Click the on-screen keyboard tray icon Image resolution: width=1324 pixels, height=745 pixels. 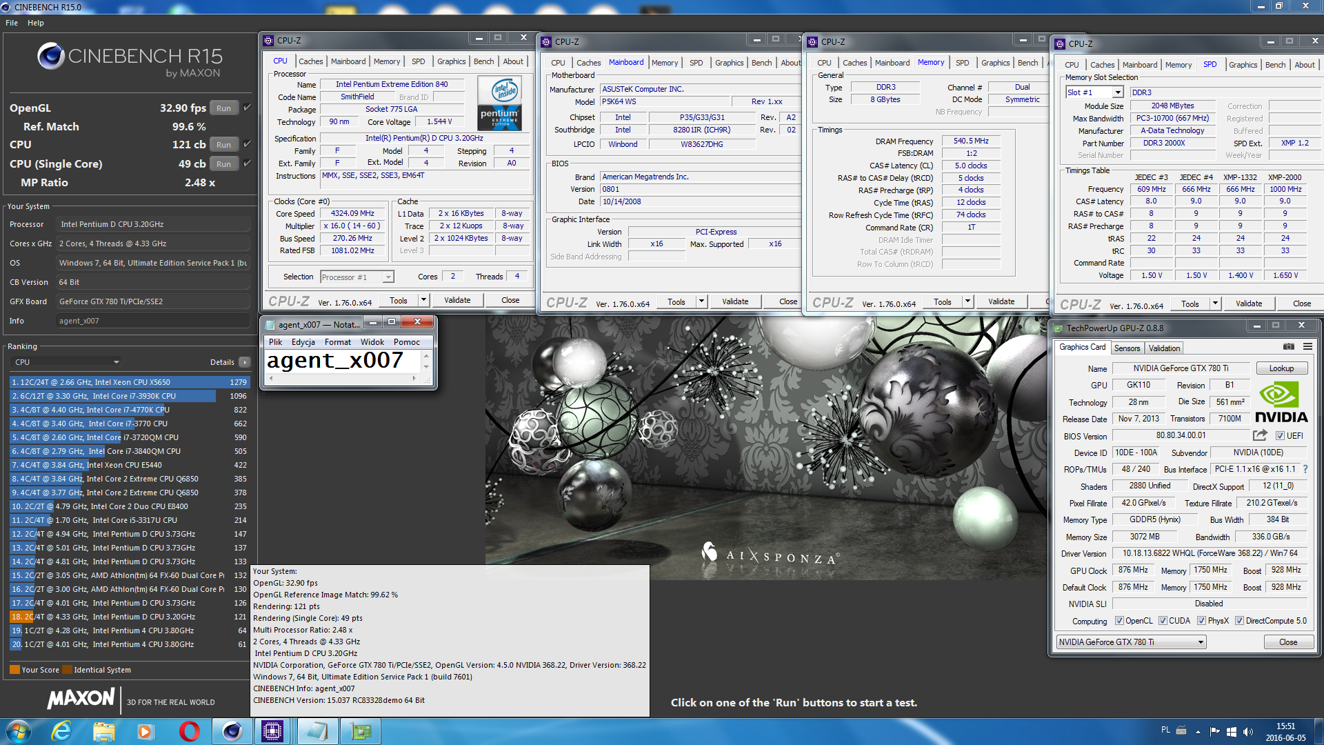[x=1181, y=730]
